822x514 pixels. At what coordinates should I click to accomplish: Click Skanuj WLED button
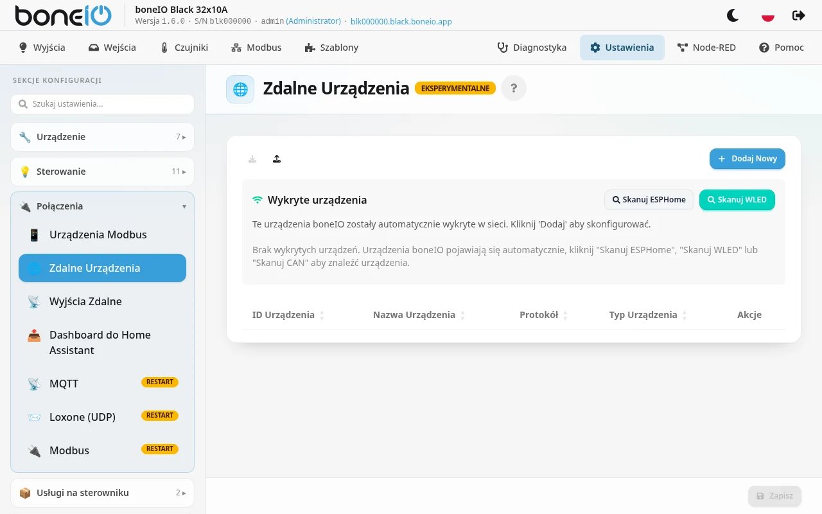pos(737,200)
